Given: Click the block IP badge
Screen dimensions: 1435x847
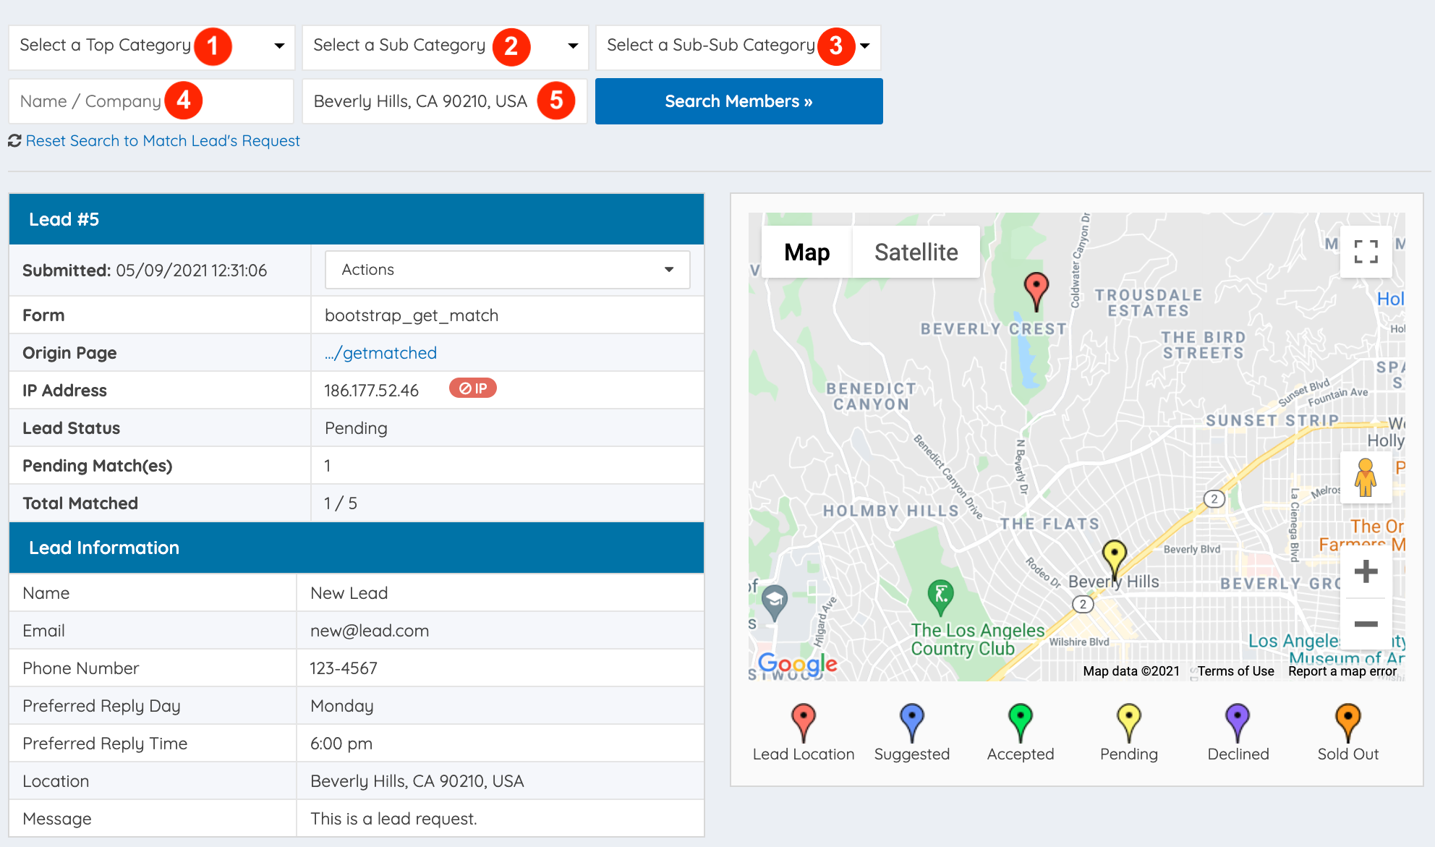Looking at the screenshot, I should tap(472, 388).
